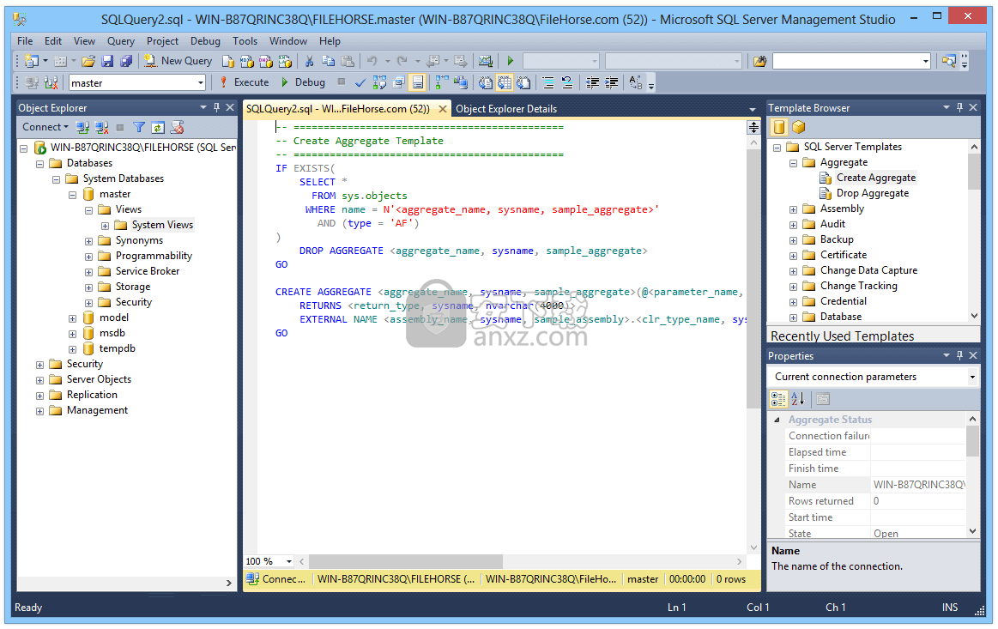Click the Execute button
The height and width of the screenshot is (629, 998).
pyautogui.click(x=245, y=82)
